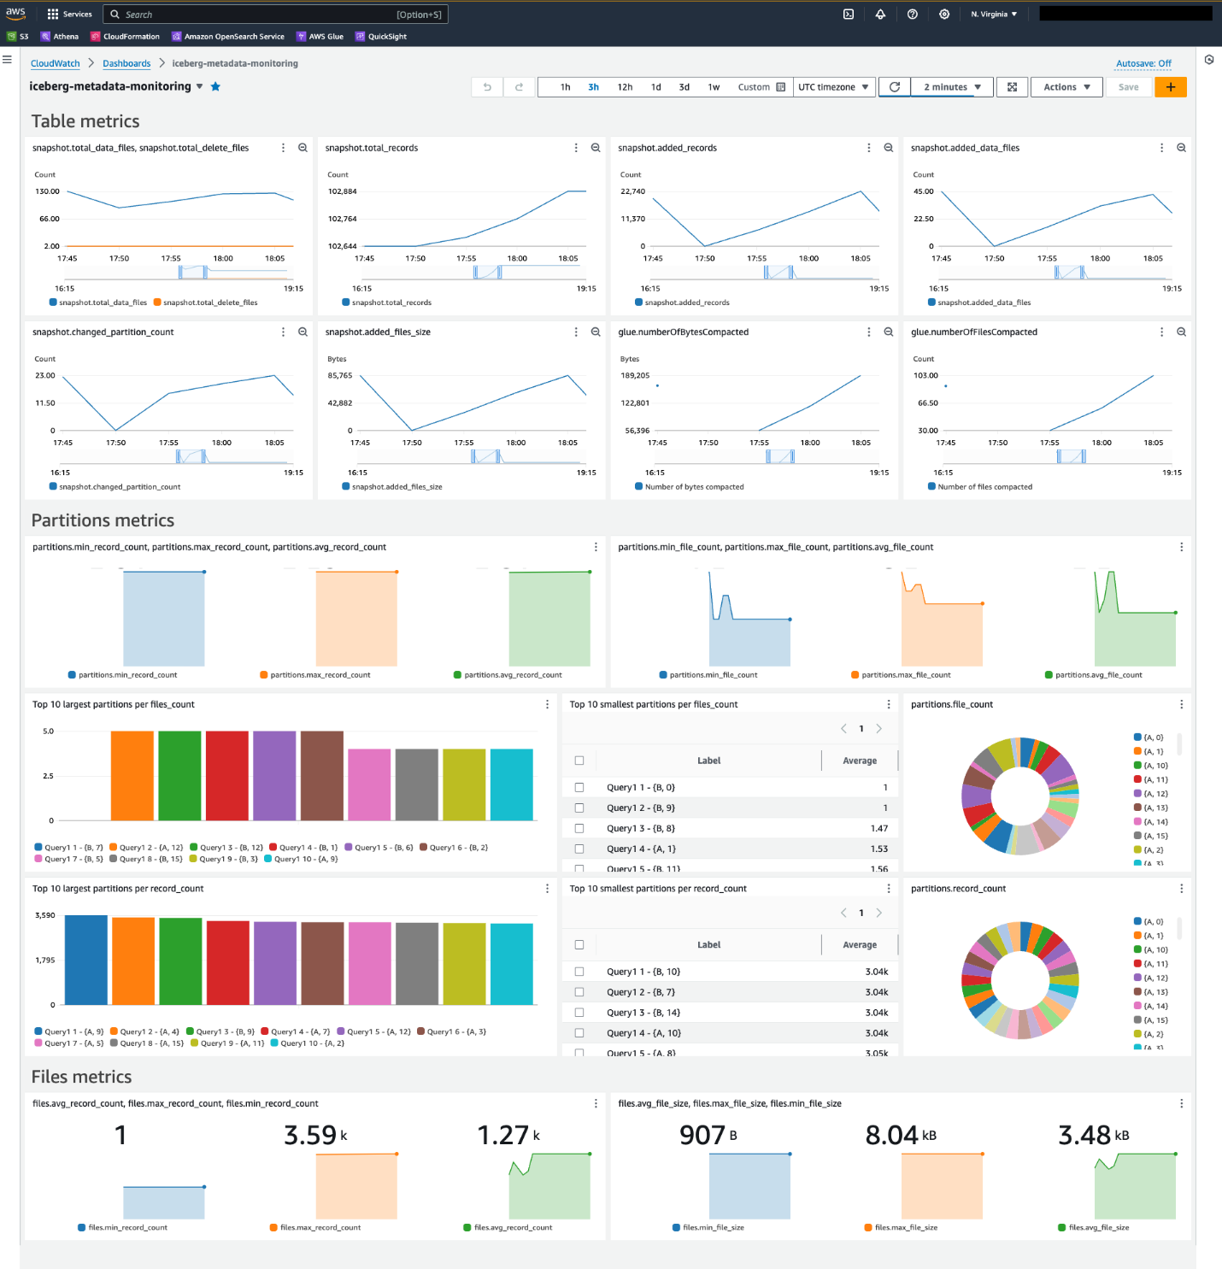Image resolution: width=1222 pixels, height=1269 pixels.
Task: Open the calendar picker next to Custom
Action: pyautogui.click(x=782, y=86)
